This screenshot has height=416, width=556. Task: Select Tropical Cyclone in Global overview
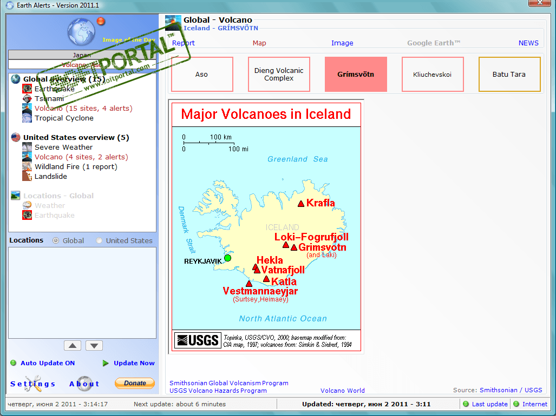(x=64, y=118)
